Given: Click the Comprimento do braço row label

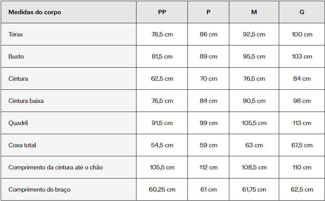Looking at the screenshot, I should click(39, 189).
